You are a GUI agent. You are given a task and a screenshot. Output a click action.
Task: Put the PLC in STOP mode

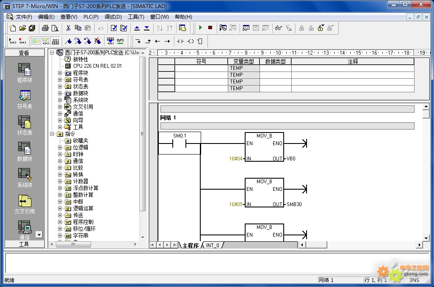tap(210, 28)
